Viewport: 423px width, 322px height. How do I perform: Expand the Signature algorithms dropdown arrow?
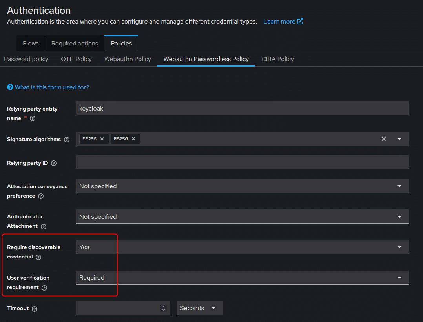(399, 139)
